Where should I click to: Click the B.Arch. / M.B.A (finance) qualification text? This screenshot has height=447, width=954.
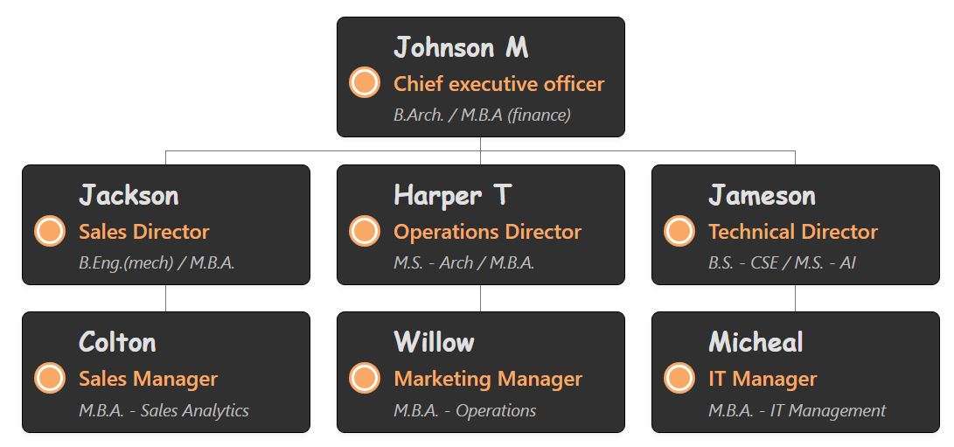(482, 115)
